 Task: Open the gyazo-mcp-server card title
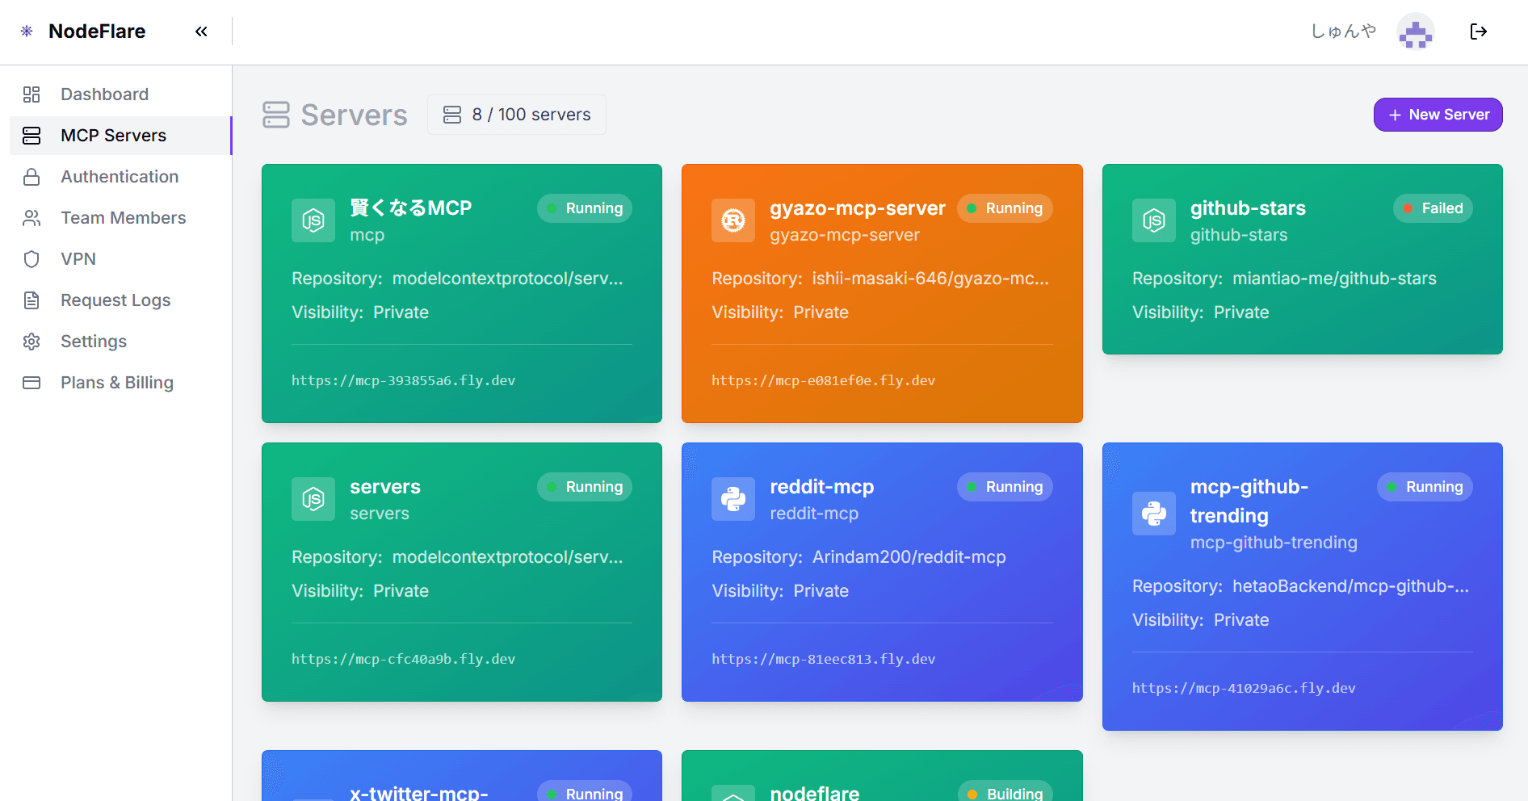click(x=857, y=208)
